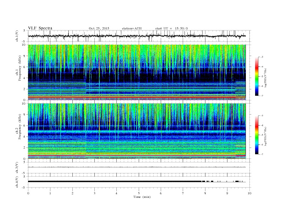Click the ch.1 colorbar label log(PSD)(V²/Hz)

(266, 78)
